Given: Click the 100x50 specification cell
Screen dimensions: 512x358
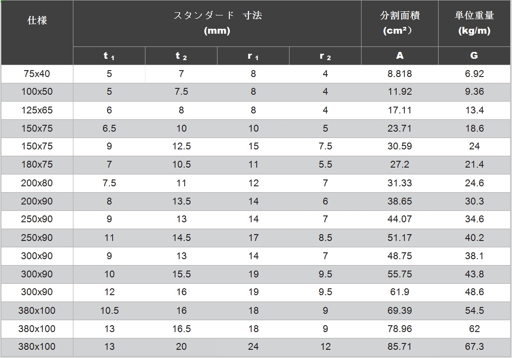Looking at the screenshot, I should click(37, 92).
